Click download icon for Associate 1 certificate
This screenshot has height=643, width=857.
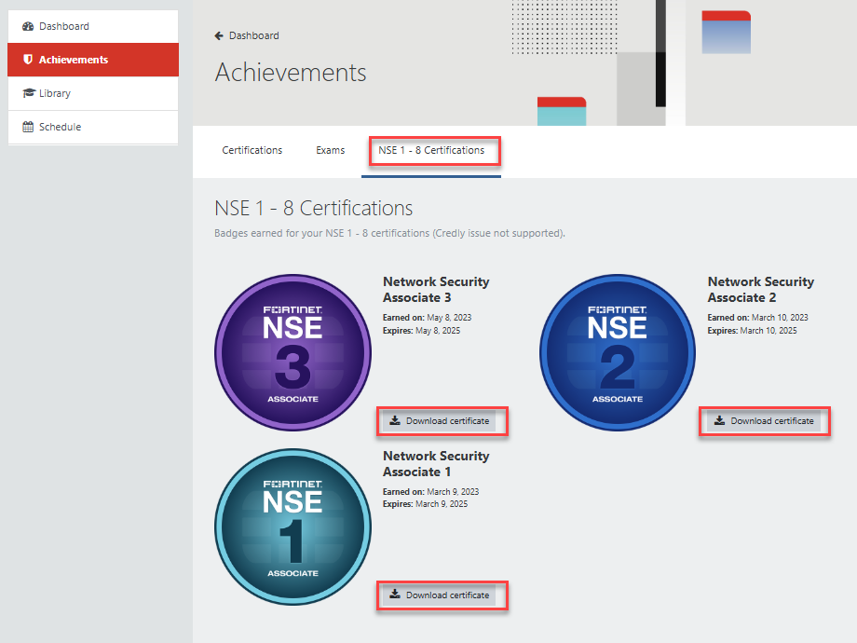395,595
